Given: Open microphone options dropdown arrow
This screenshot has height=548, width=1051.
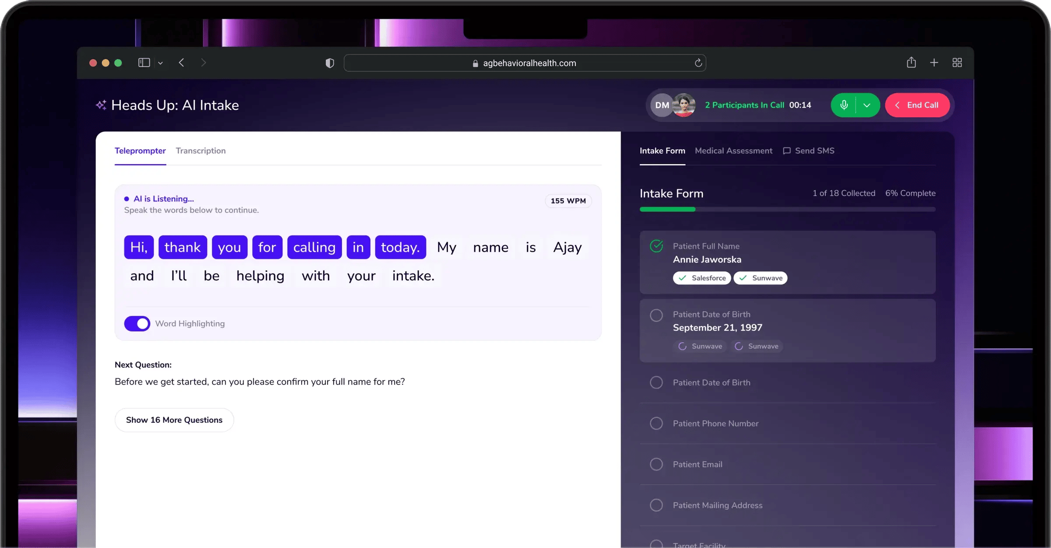Looking at the screenshot, I should point(867,105).
